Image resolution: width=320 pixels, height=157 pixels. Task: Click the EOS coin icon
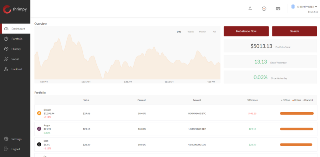click(39, 144)
